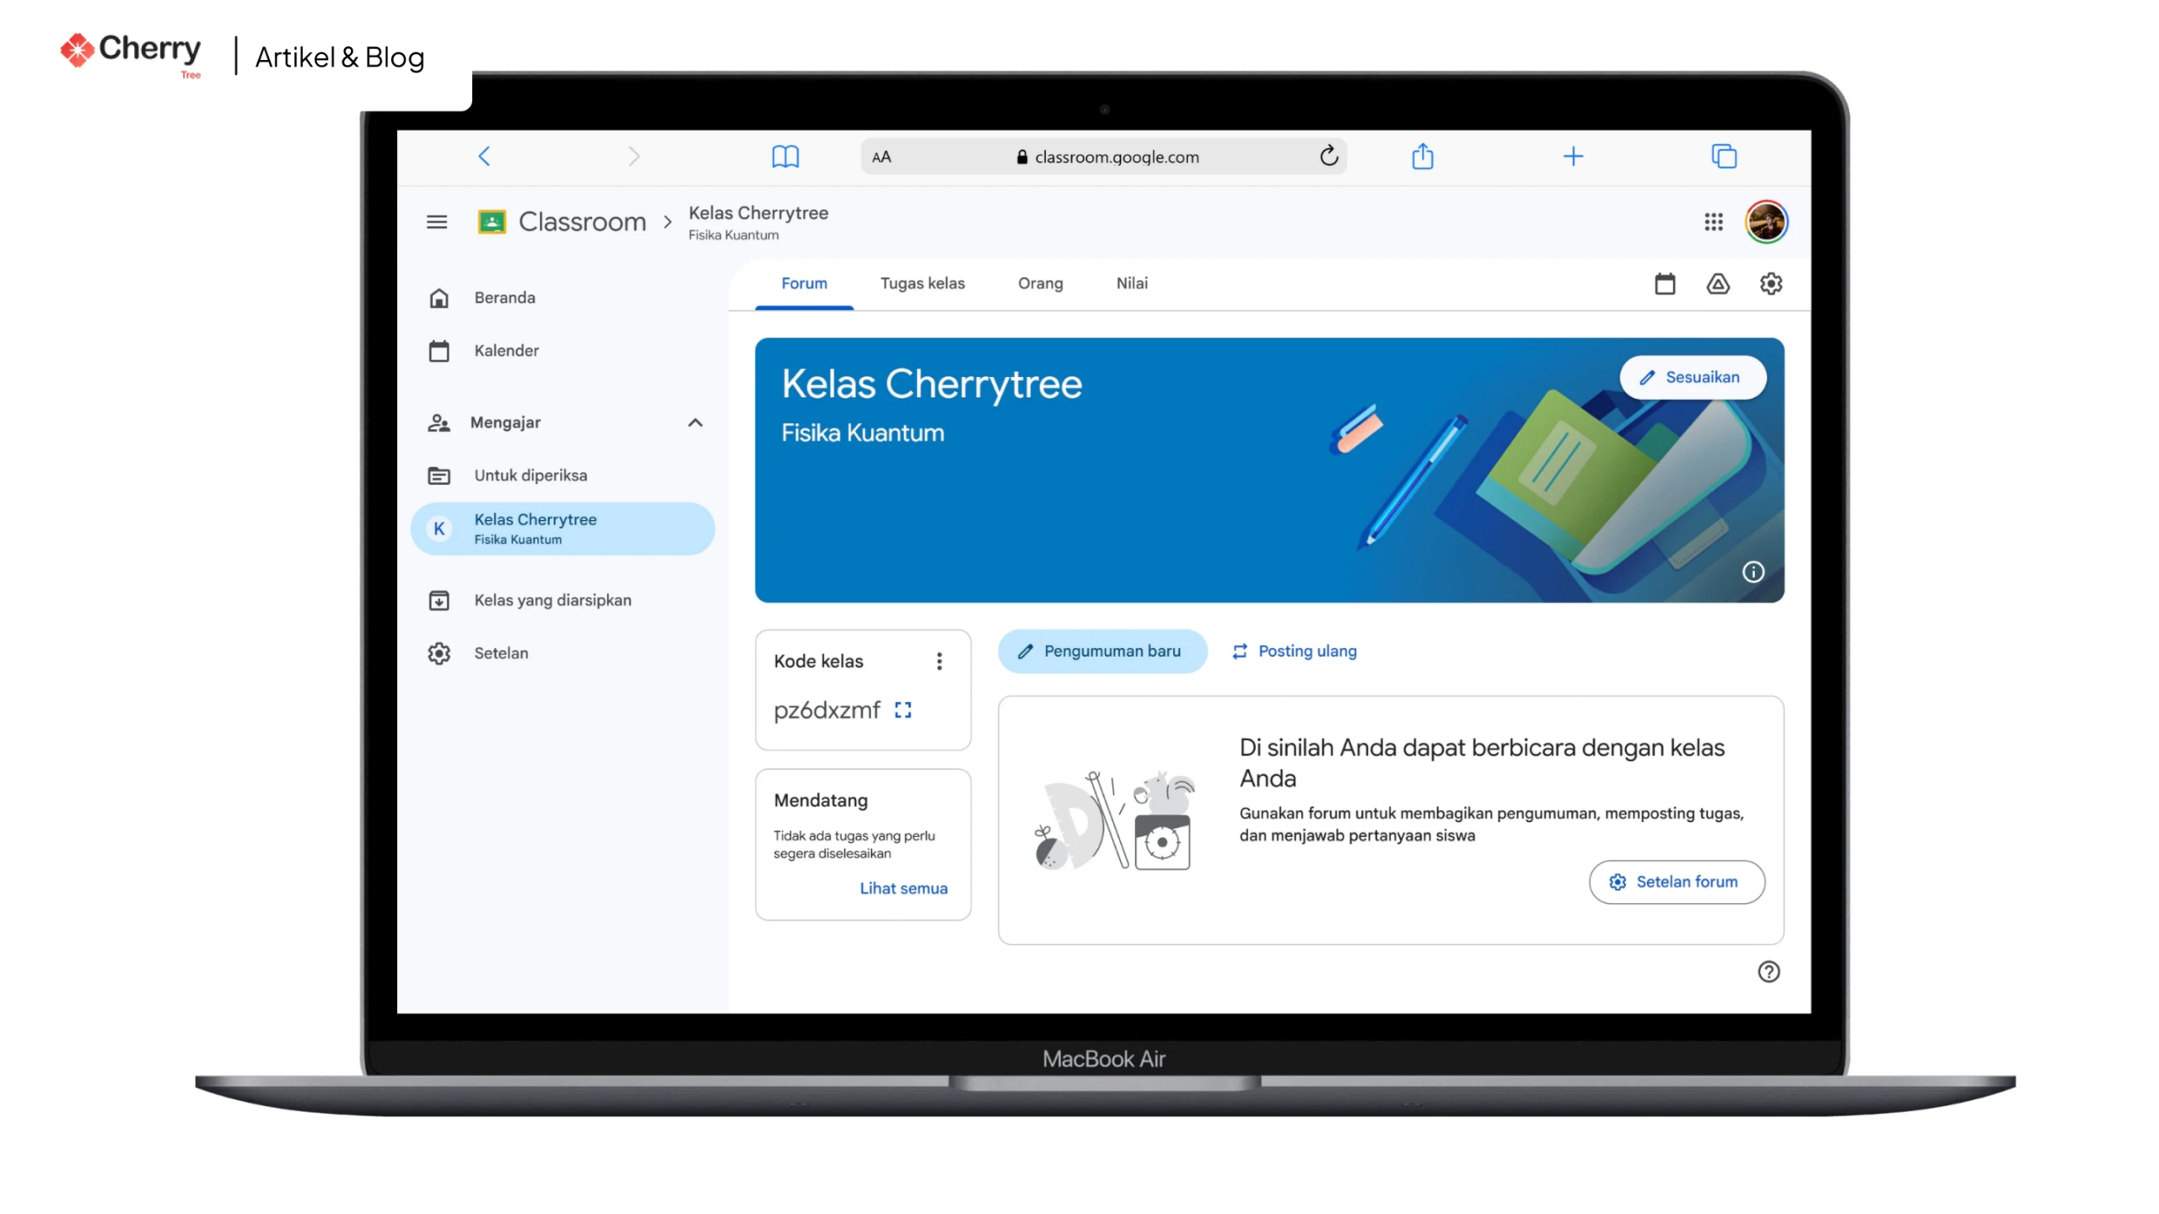Image resolution: width=2159 pixels, height=1214 pixels.
Task: Go back with the browser back arrow
Action: pos(484,156)
